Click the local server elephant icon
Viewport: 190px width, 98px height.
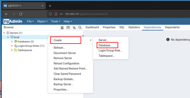[x=12, y=37]
